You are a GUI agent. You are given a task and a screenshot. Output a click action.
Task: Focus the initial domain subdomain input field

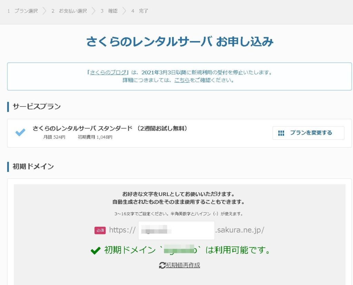[176, 230]
